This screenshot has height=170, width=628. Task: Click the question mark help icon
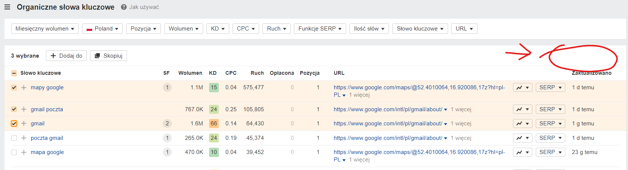[x=124, y=7]
